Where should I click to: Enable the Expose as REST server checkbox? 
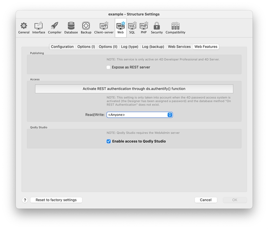tap(108, 67)
